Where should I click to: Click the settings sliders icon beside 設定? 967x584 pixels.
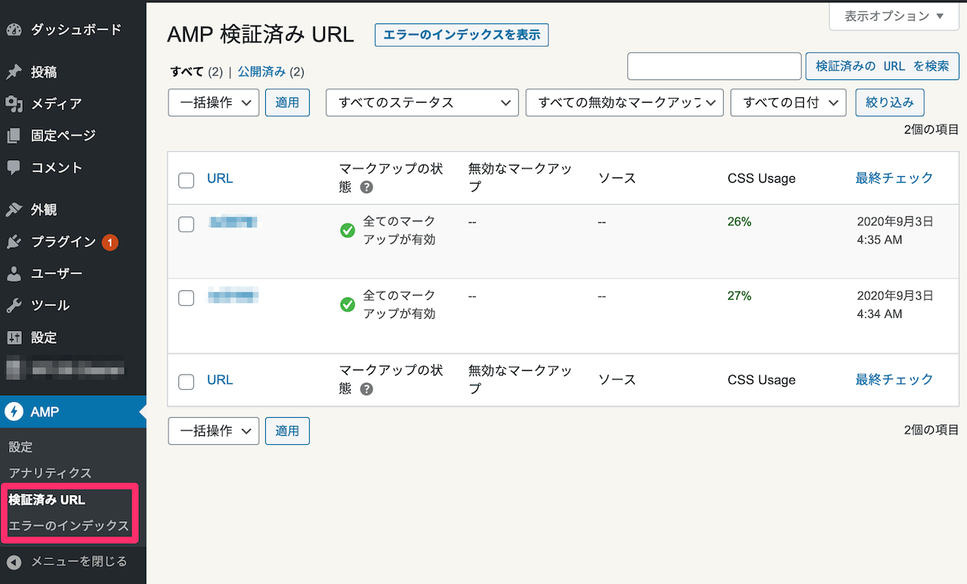pos(14,338)
